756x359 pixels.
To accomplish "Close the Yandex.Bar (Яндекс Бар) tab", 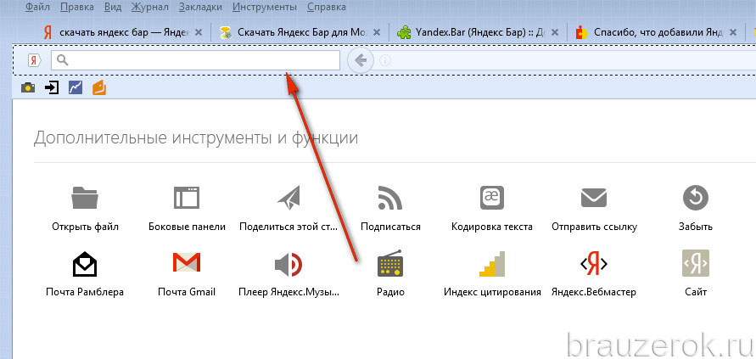I will [x=555, y=32].
